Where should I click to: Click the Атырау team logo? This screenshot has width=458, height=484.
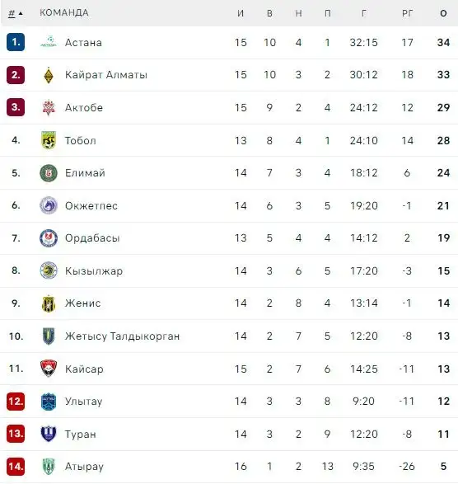pyautogui.click(x=49, y=467)
